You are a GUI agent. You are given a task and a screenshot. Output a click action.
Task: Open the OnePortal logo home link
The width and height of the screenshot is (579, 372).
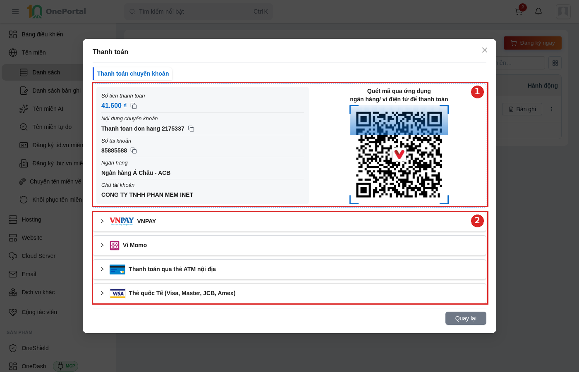point(57,12)
